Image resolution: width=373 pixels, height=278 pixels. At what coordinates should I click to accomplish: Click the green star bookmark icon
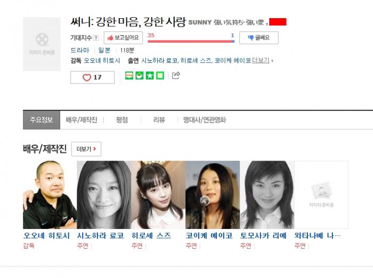point(150,76)
